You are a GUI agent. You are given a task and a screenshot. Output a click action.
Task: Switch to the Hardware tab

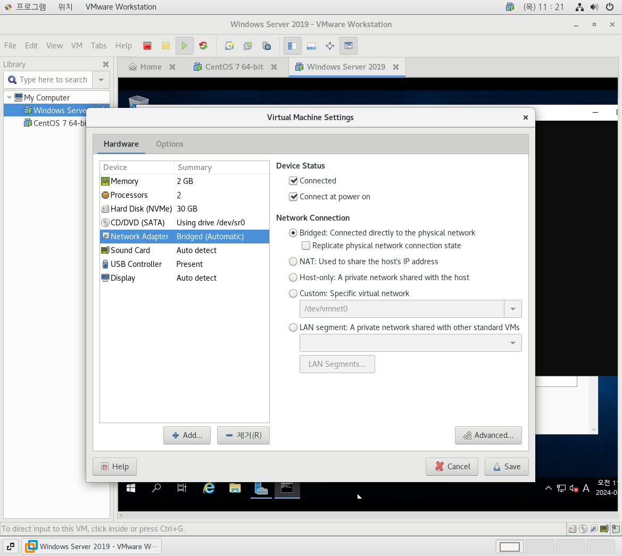[121, 144]
